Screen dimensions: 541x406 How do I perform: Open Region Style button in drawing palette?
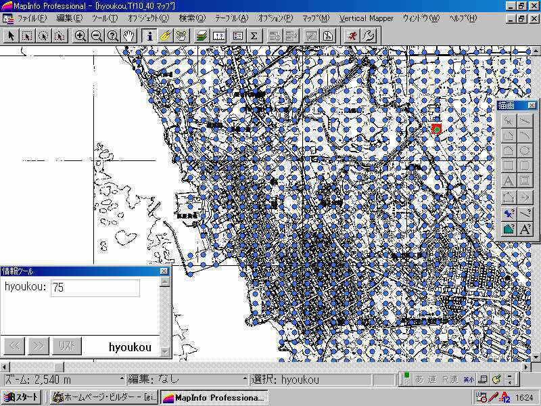[x=509, y=229]
